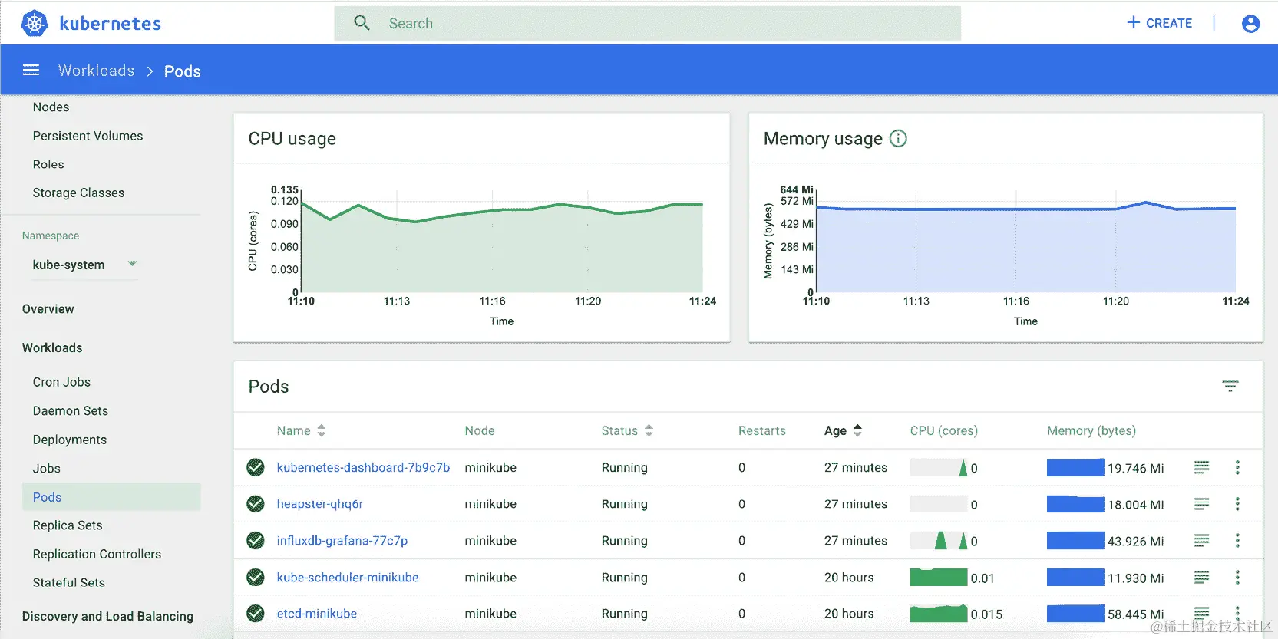Click Pods in breadcrumb
This screenshot has width=1278, height=639.
(x=183, y=71)
